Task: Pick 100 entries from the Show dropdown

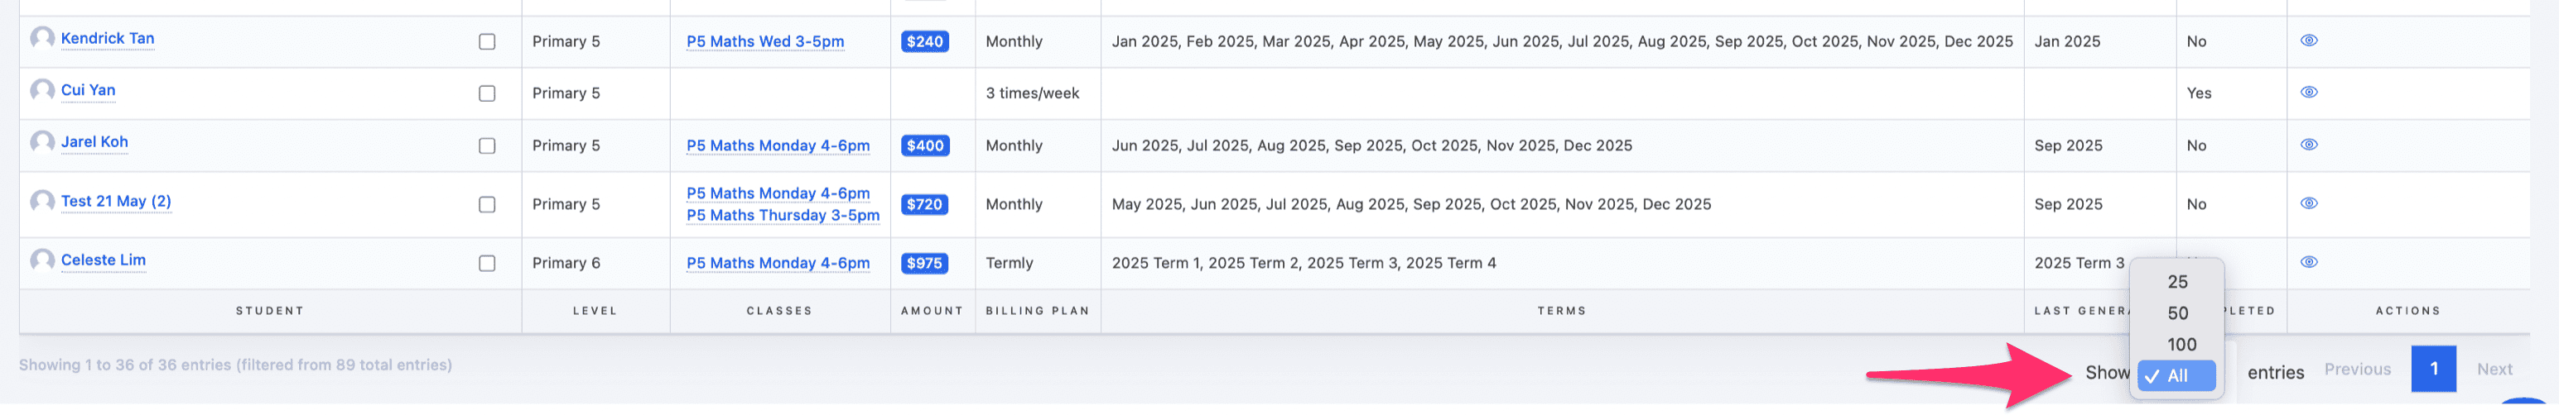Action: point(2181,345)
